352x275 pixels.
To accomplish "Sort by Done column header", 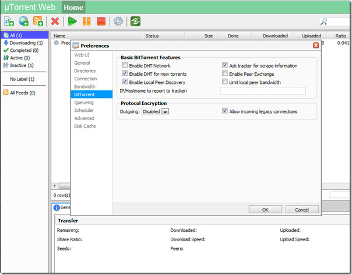I will (x=235, y=36).
